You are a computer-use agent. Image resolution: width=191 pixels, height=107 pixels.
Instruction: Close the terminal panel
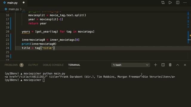tap(185, 65)
